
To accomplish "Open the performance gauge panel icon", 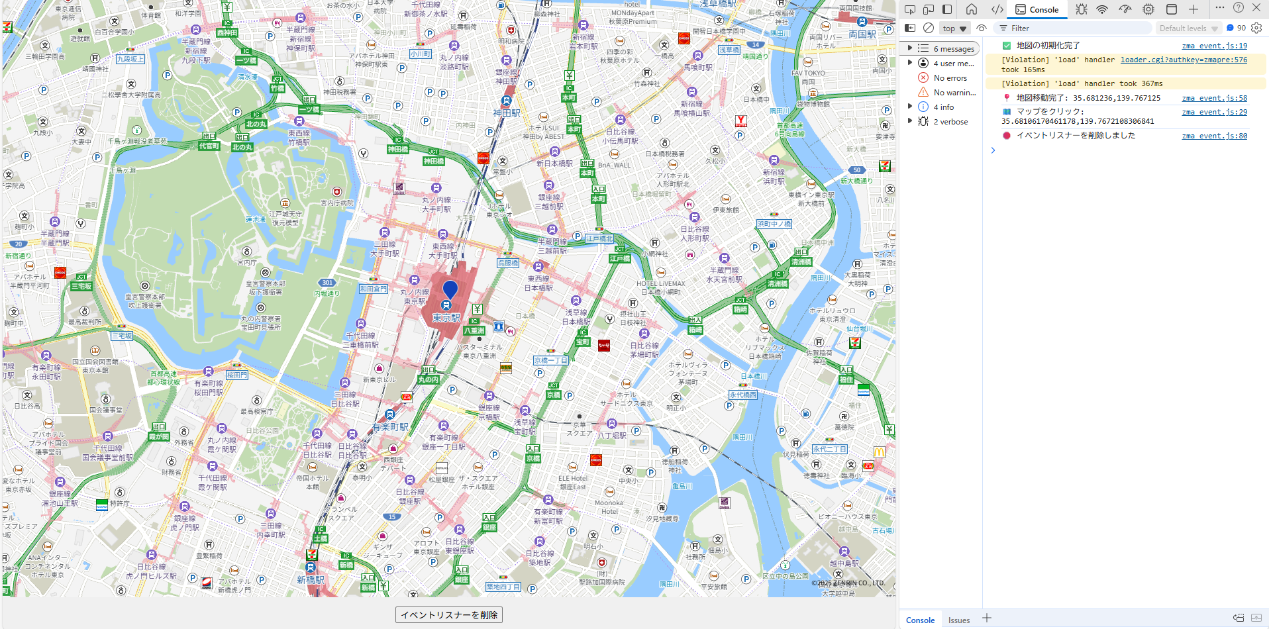I will coord(1125,9).
